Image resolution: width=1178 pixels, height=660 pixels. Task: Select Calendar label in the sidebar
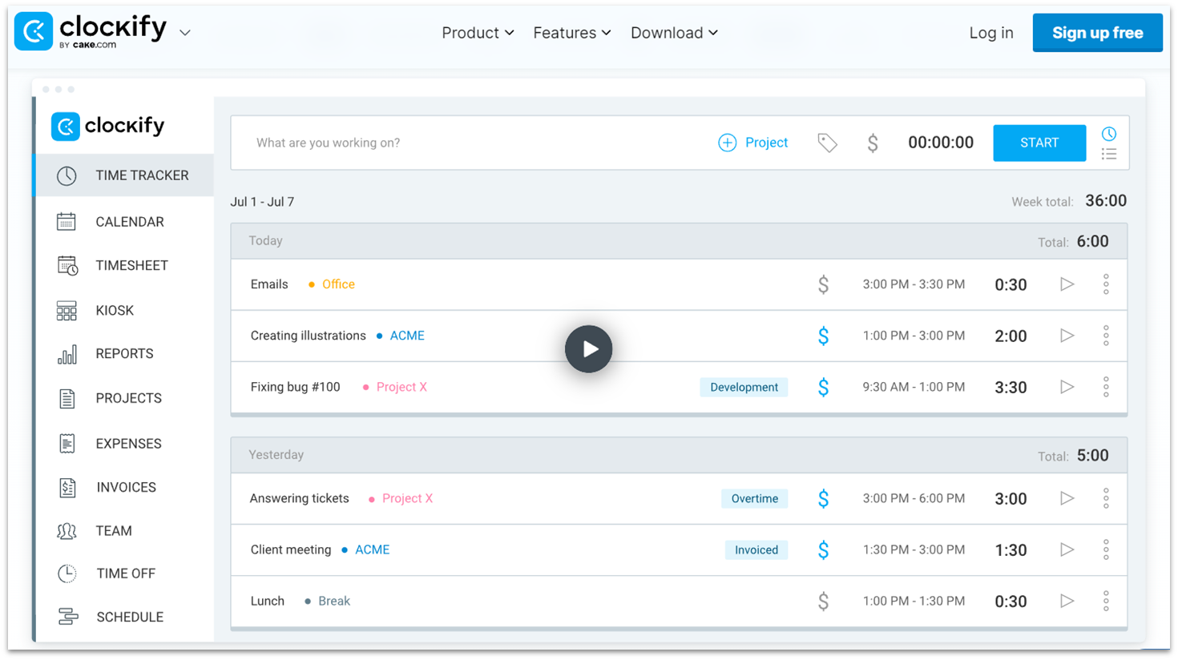point(130,222)
